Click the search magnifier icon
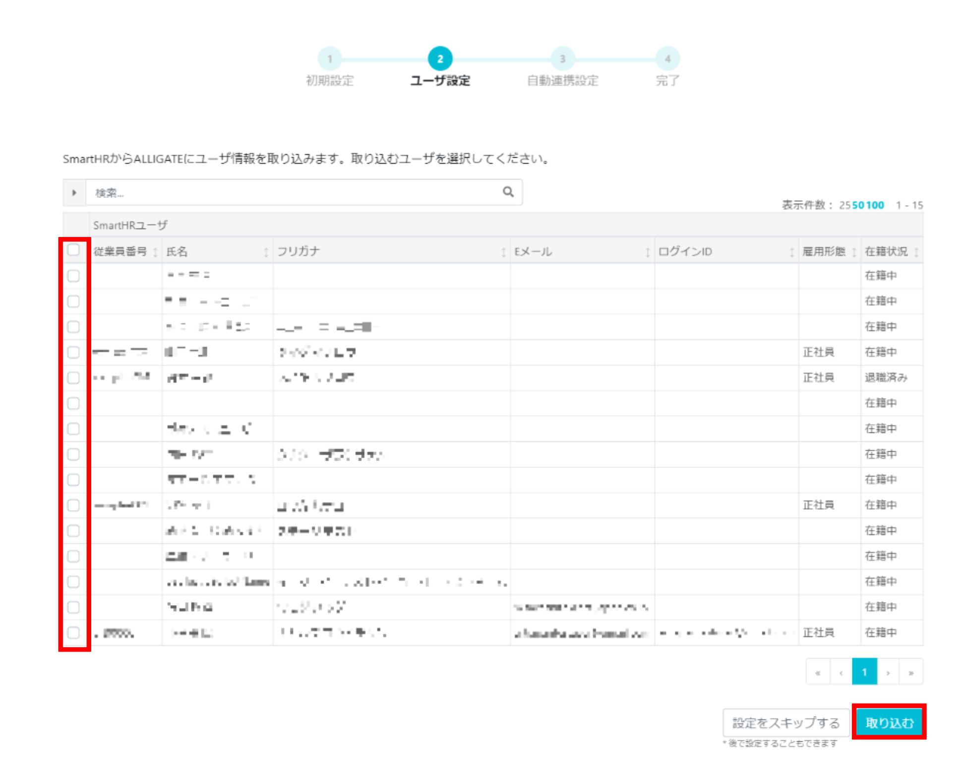 pyautogui.click(x=508, y=192)
